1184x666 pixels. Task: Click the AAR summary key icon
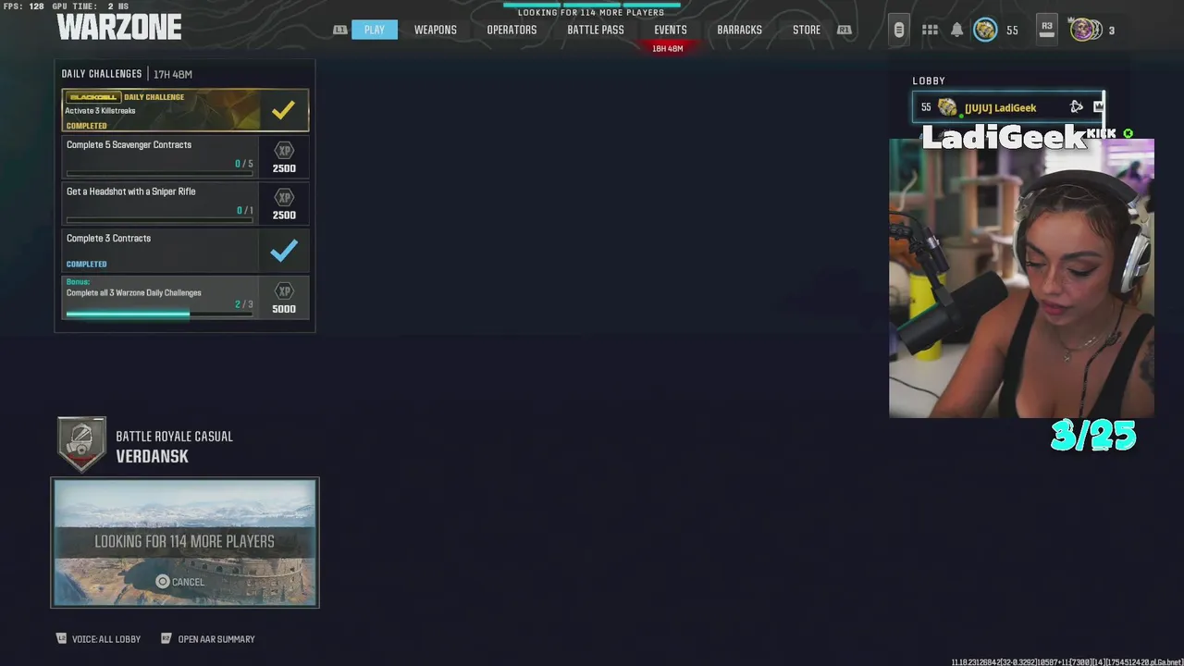(x=166, y=638)
